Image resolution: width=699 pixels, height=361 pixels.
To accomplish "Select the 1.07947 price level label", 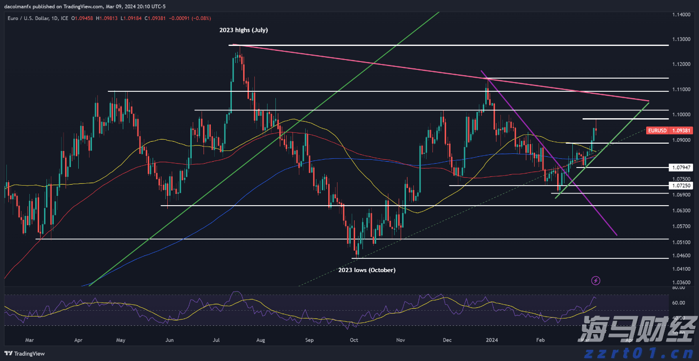I will click(680, 168).
